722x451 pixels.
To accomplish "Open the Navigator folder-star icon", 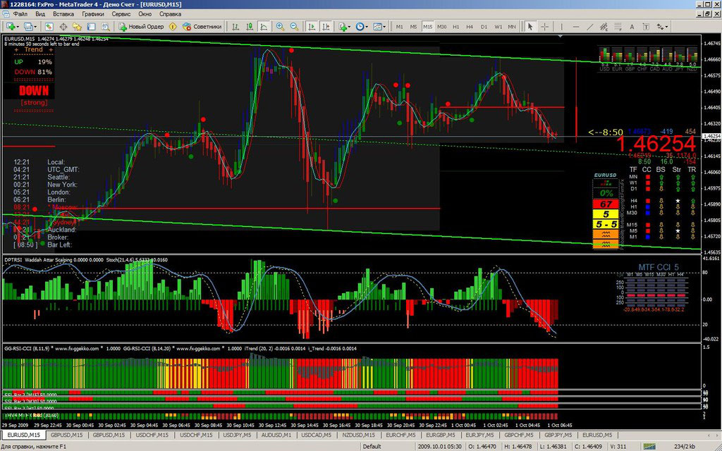I will pyautogui.click(x=78, y=27).
